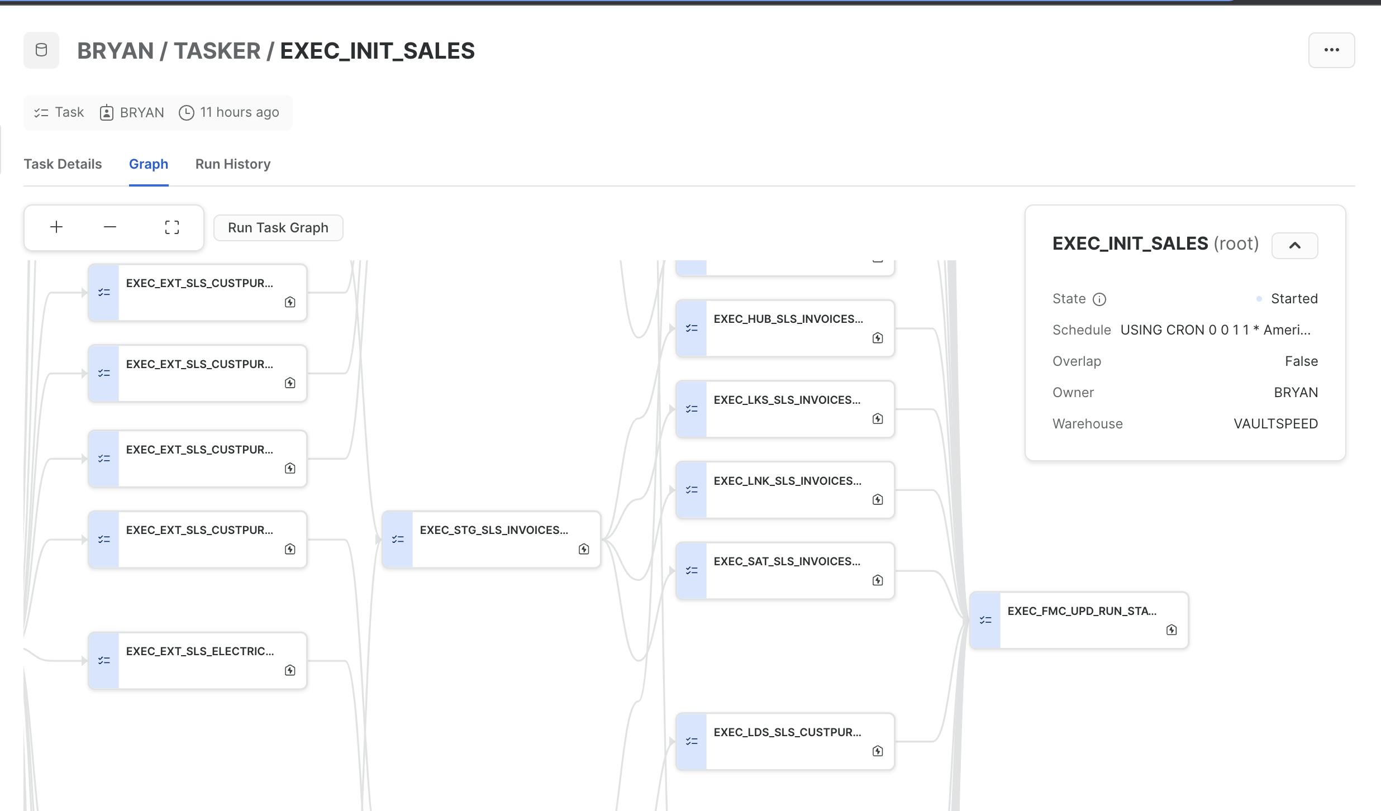
Task: Select the EXEC_LDS_SLS_CUSTPUR node label
Action: (x=787, y=732)
